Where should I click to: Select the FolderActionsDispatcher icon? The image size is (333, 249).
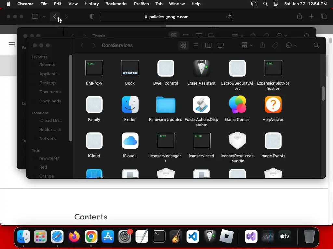pyautogui.click(x=201, y=104)
